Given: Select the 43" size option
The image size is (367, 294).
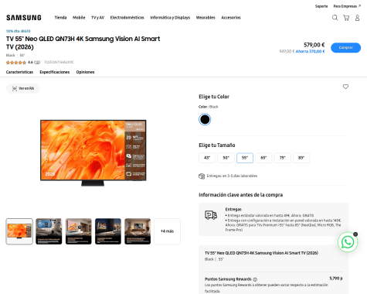Looking at the screenshot, I should [207, 158].
